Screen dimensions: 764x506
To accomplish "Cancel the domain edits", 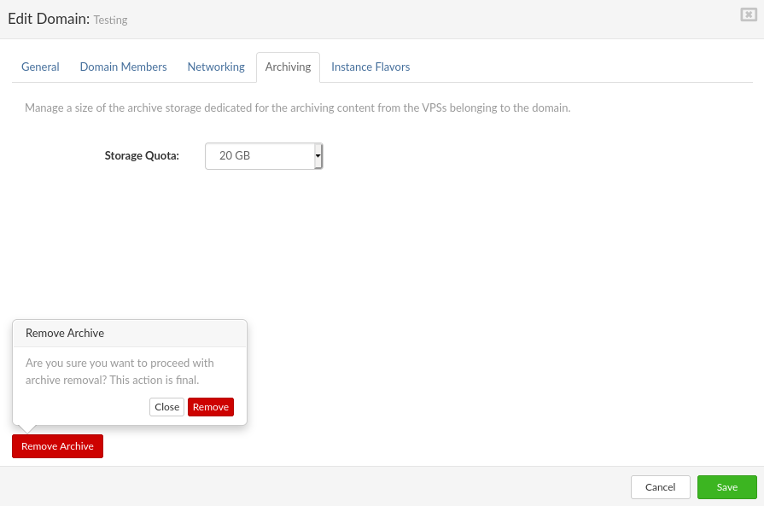I will [660, 486].
